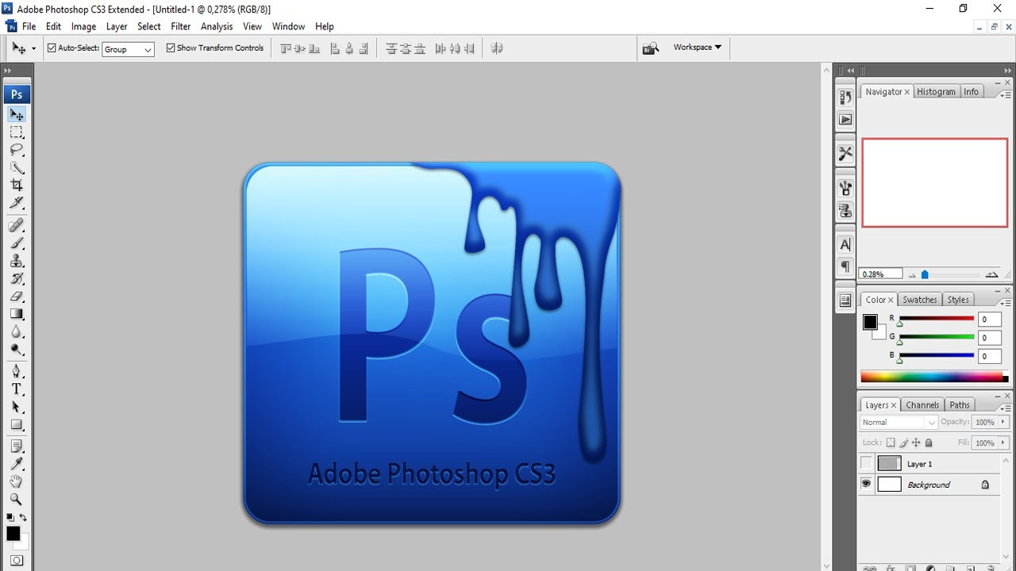Toggle Lock image pixels brush icon
1016x571 pixels.
point(904,443)
